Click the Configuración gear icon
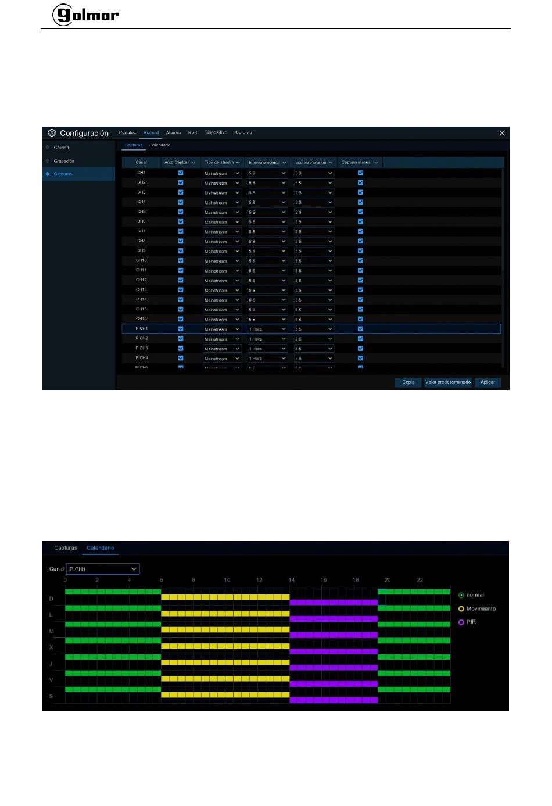Screen dimensions: 552x806 pos(52,133)
